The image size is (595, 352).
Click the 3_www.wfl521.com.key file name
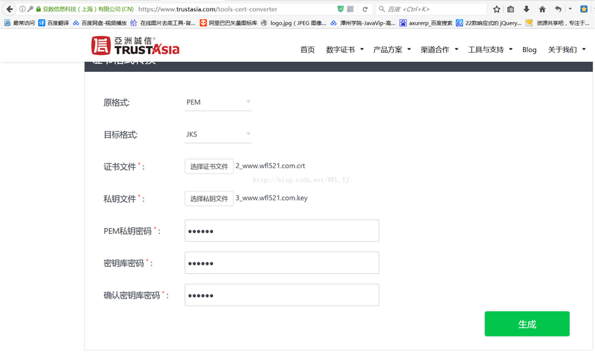coord(271,198)
